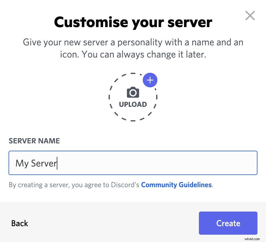Click Back at the bottom left
Image resolution: width=266 pixels, height=242 pixels.
(x=20, y=223)
